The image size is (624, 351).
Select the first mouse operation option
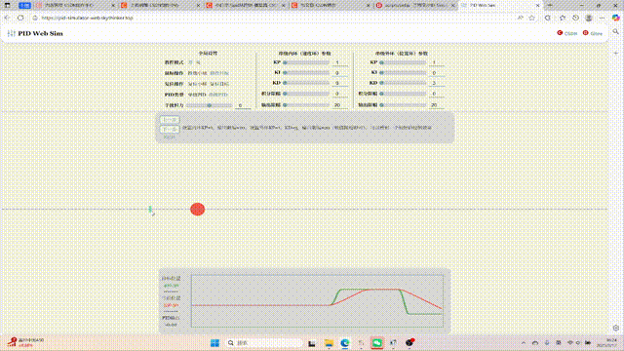pyautogui.click(x=197, y=73)
